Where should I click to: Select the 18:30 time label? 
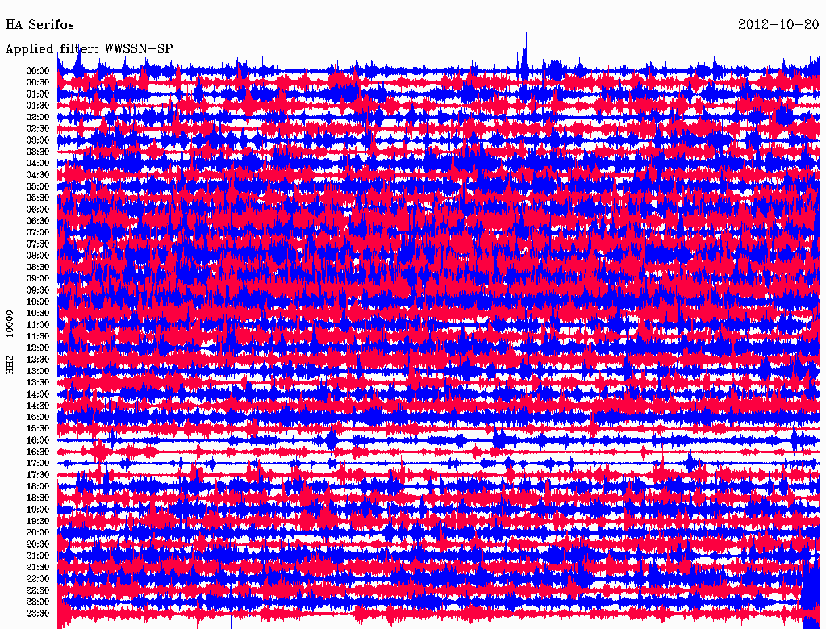click(38, 498)
